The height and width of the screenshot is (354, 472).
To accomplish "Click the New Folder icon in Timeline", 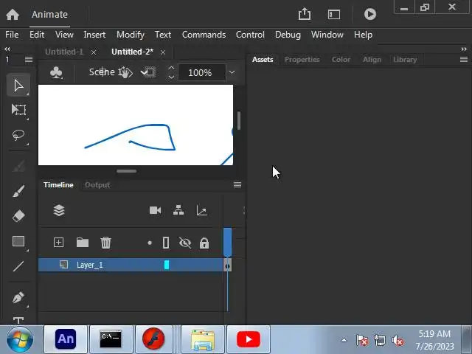I will [82, 243].
